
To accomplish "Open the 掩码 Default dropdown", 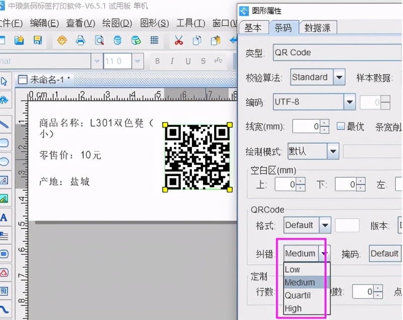I will pos(385,253).
